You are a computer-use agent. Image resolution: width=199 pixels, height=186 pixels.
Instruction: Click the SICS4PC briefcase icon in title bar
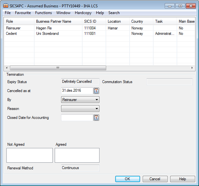5,6
